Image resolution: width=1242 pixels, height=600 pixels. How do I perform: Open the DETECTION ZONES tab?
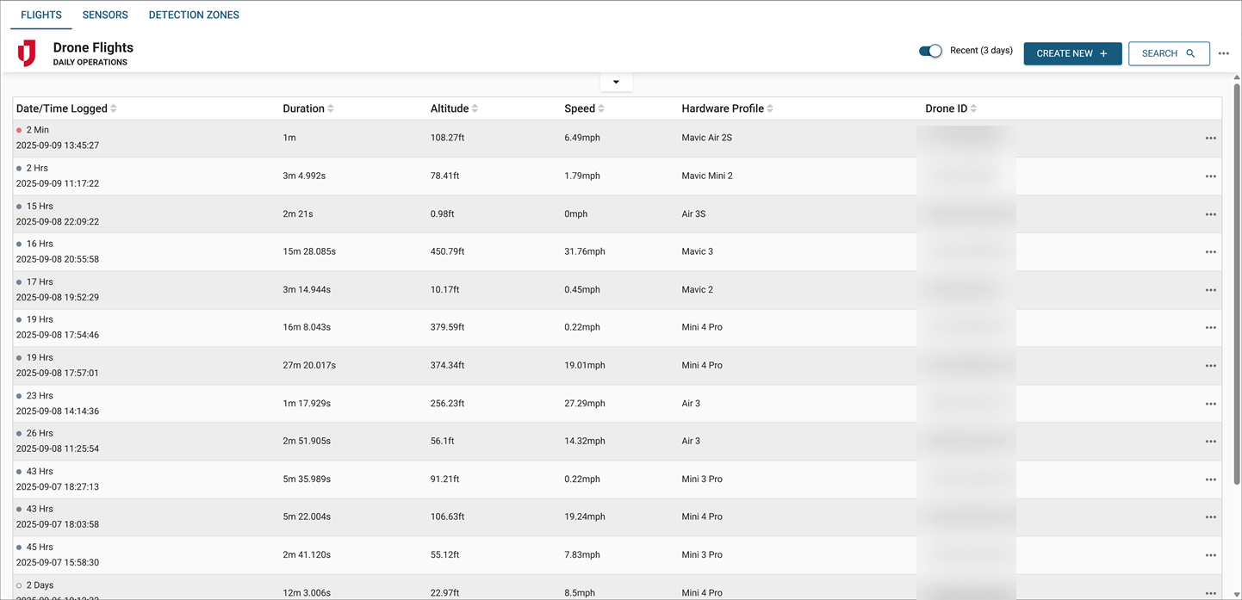coord(194,15)
